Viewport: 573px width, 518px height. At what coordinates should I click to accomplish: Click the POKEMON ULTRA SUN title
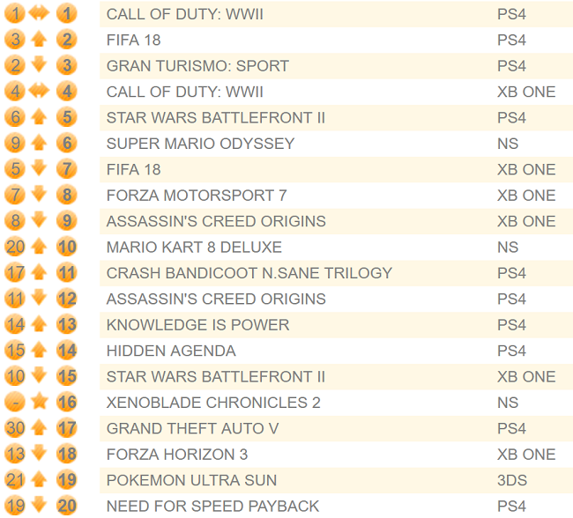[x=191, y=481]
